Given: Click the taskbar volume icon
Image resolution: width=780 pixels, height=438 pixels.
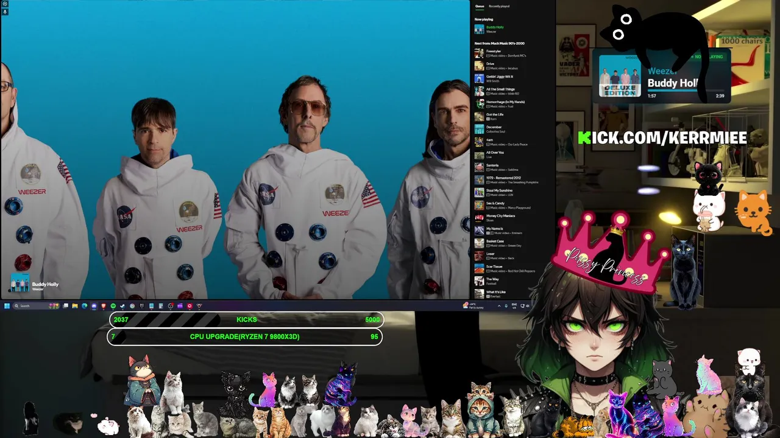Looking at the screenshot, I should pyautogui.click(x=527, y=306).
